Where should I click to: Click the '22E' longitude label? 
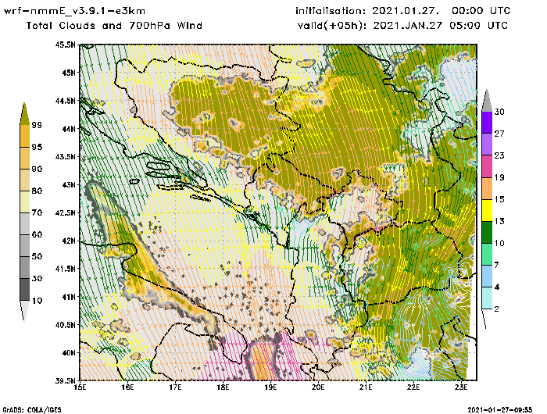pos(413,387)
